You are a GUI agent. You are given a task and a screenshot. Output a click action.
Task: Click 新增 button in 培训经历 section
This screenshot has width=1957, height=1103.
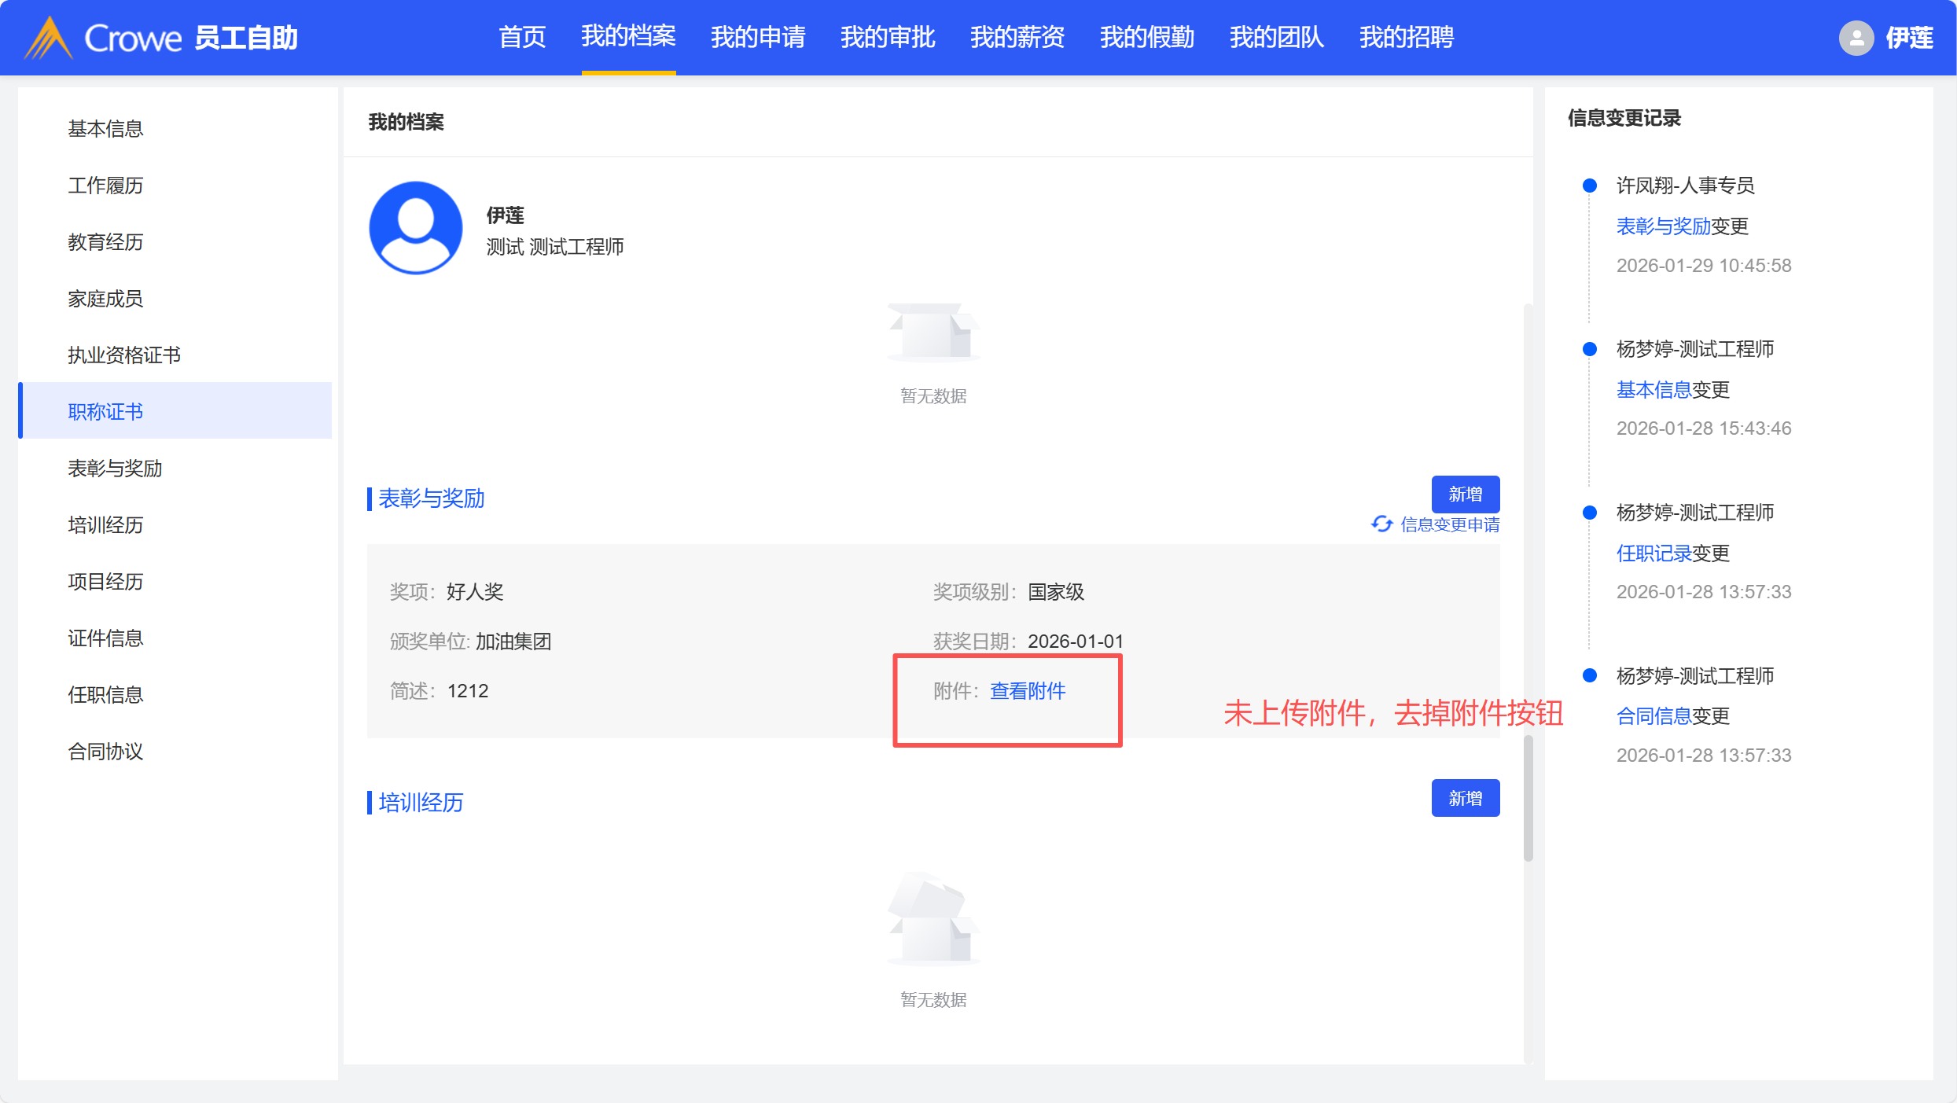(1465, 799)
